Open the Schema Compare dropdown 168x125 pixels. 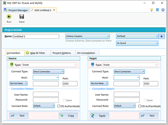87,36
